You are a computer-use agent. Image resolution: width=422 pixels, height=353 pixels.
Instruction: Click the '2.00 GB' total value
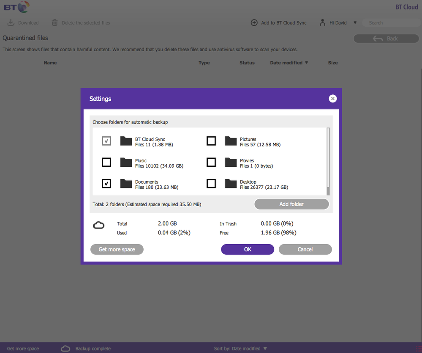click(167, 223)
